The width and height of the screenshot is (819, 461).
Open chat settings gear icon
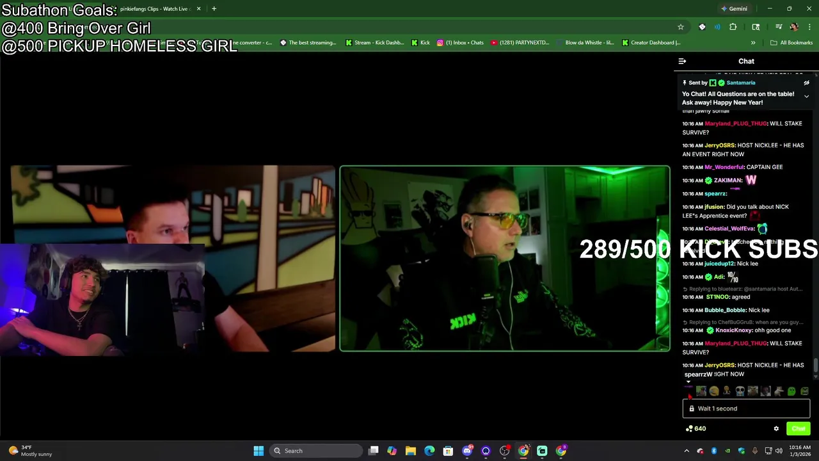776,429
